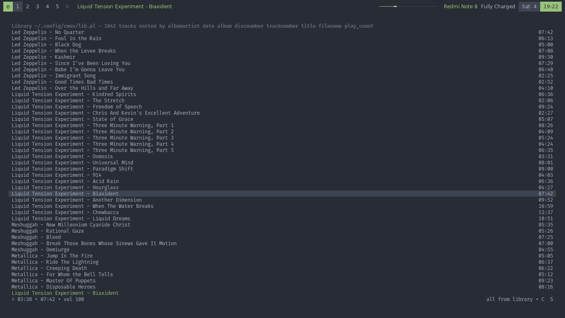This screenshot has width=565, height=318.
Task: Select Liquid Tension Experiment - Freedom of Speech
Action: [x=282, y=107]
